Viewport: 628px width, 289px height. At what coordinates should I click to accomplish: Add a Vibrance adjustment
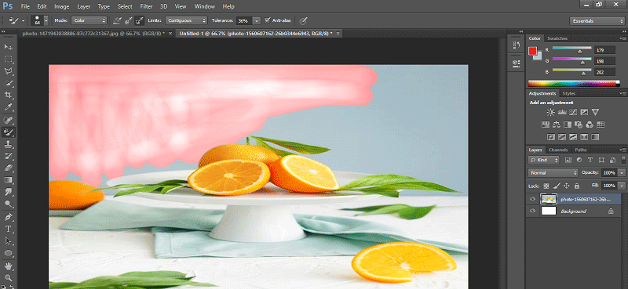(595, 112)
